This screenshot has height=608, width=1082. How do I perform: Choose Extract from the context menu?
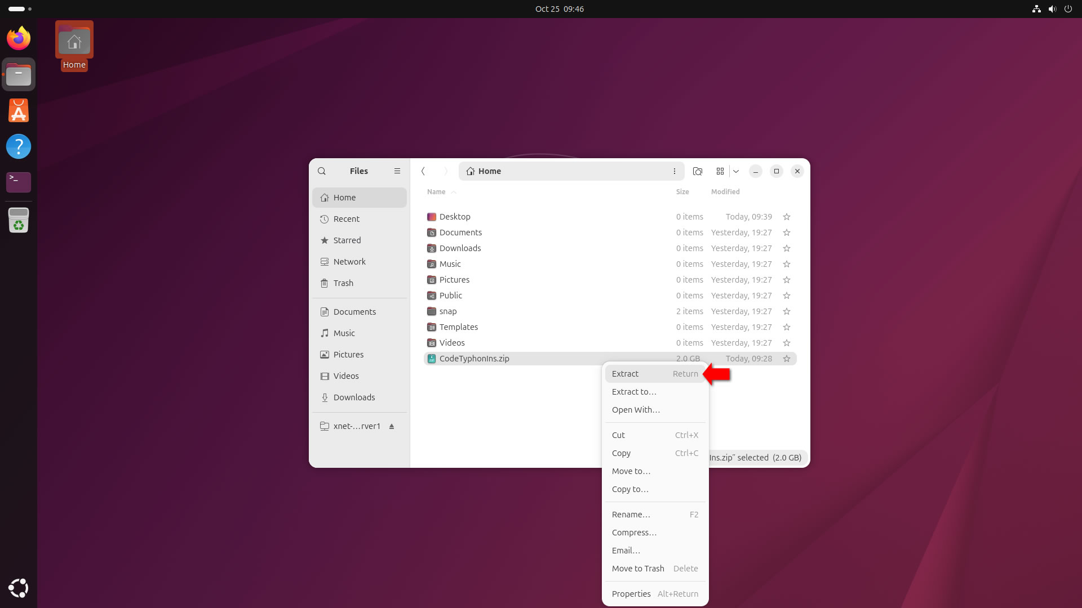coord(626,374)
